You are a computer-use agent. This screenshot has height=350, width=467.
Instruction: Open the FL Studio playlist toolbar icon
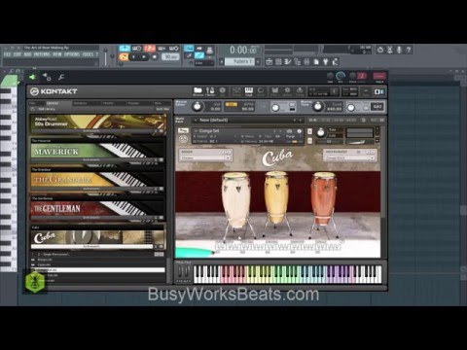pyautogui.click(x=269, y=61)
